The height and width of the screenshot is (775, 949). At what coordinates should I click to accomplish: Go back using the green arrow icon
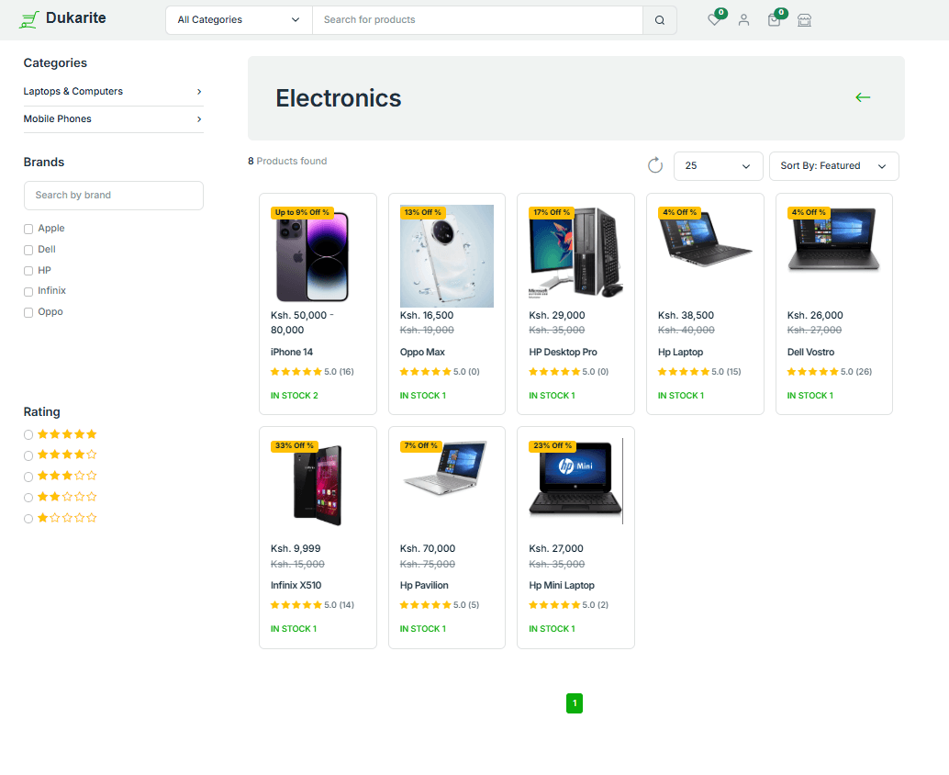click(x=862, y=97)
